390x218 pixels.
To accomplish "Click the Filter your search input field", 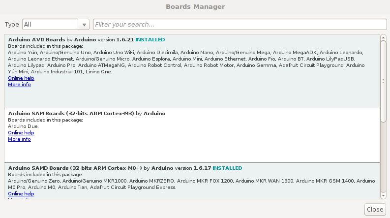I will 240,25.
